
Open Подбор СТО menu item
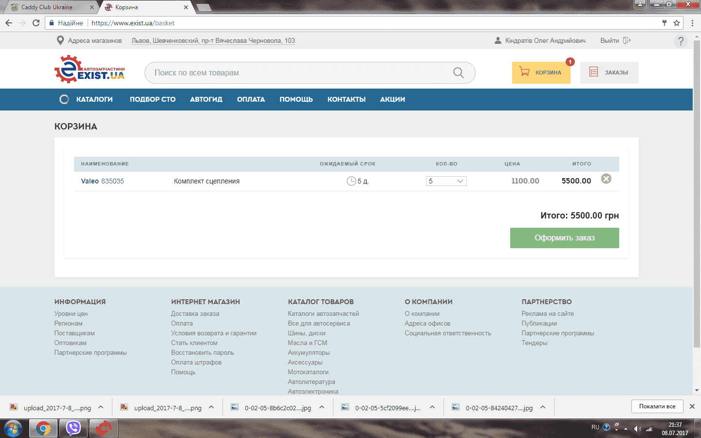(x=152, y=99)
